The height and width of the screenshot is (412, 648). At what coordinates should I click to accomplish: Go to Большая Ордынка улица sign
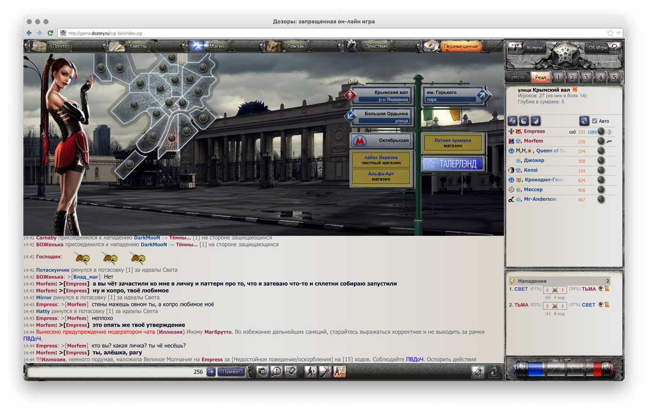click(x=379, y=117)
